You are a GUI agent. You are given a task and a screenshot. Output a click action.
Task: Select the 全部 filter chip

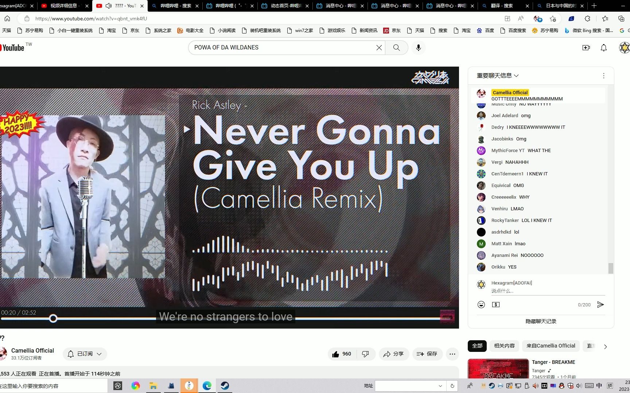click(477, 346)
